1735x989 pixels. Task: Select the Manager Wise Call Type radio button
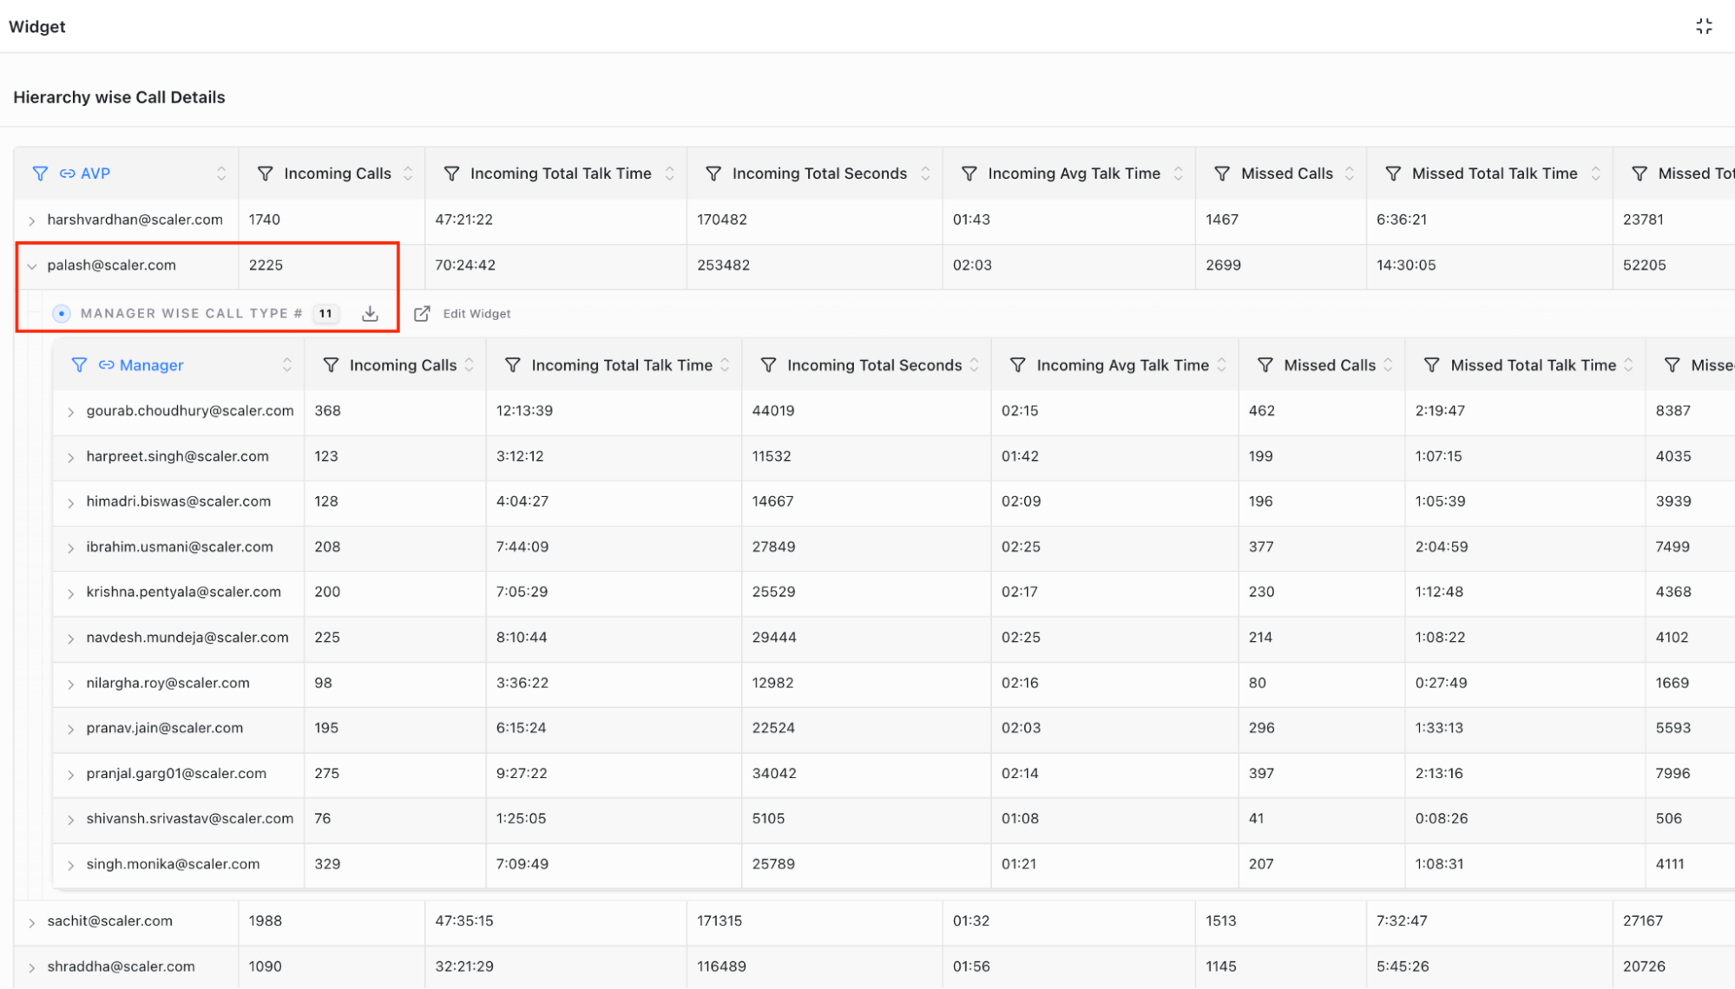pyautogui.click(x=62, y=313)
